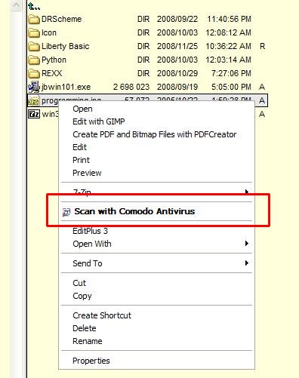Choose Delete from the context menu

coord(85,328)
